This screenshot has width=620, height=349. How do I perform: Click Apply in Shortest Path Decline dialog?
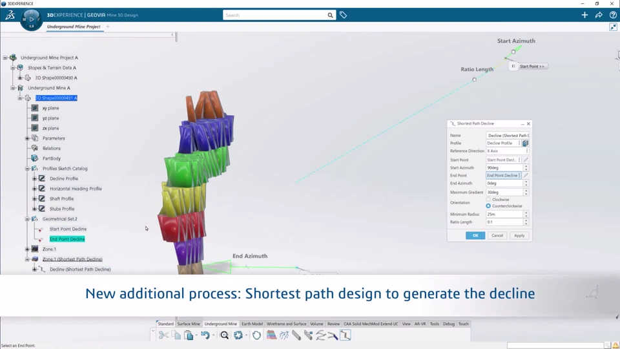(519, 235)
